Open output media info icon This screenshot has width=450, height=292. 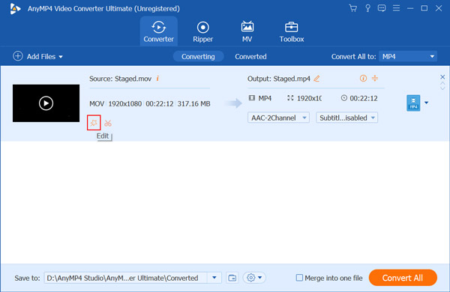click(363, 78)
